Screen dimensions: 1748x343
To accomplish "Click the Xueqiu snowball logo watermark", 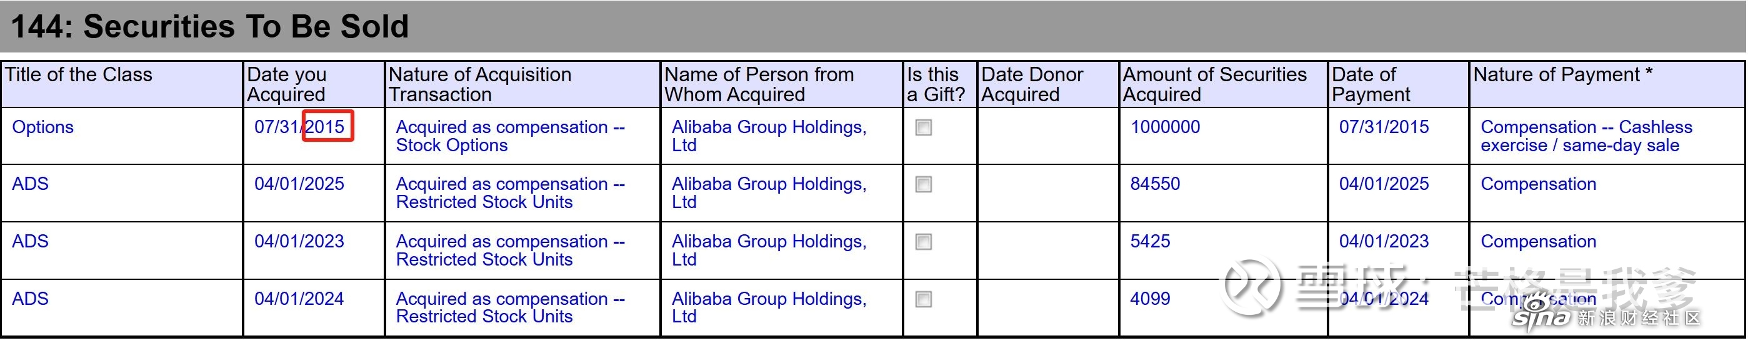I will coord(1252,287).
